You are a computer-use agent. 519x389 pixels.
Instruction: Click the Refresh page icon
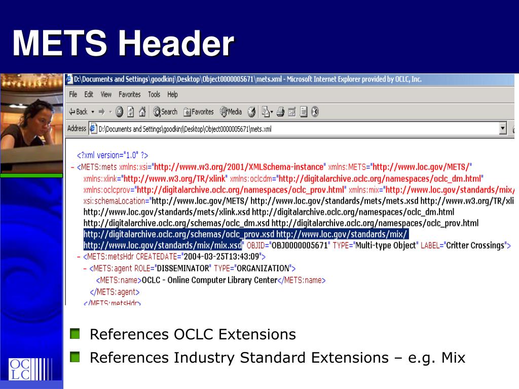point(131,112)
